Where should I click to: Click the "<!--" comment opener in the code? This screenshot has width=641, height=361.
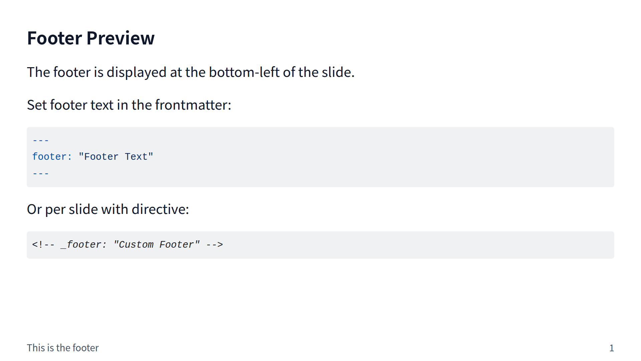tap(43, 245)
